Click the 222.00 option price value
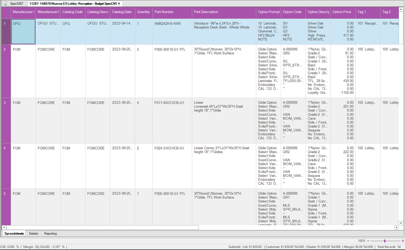 (349, 152)
